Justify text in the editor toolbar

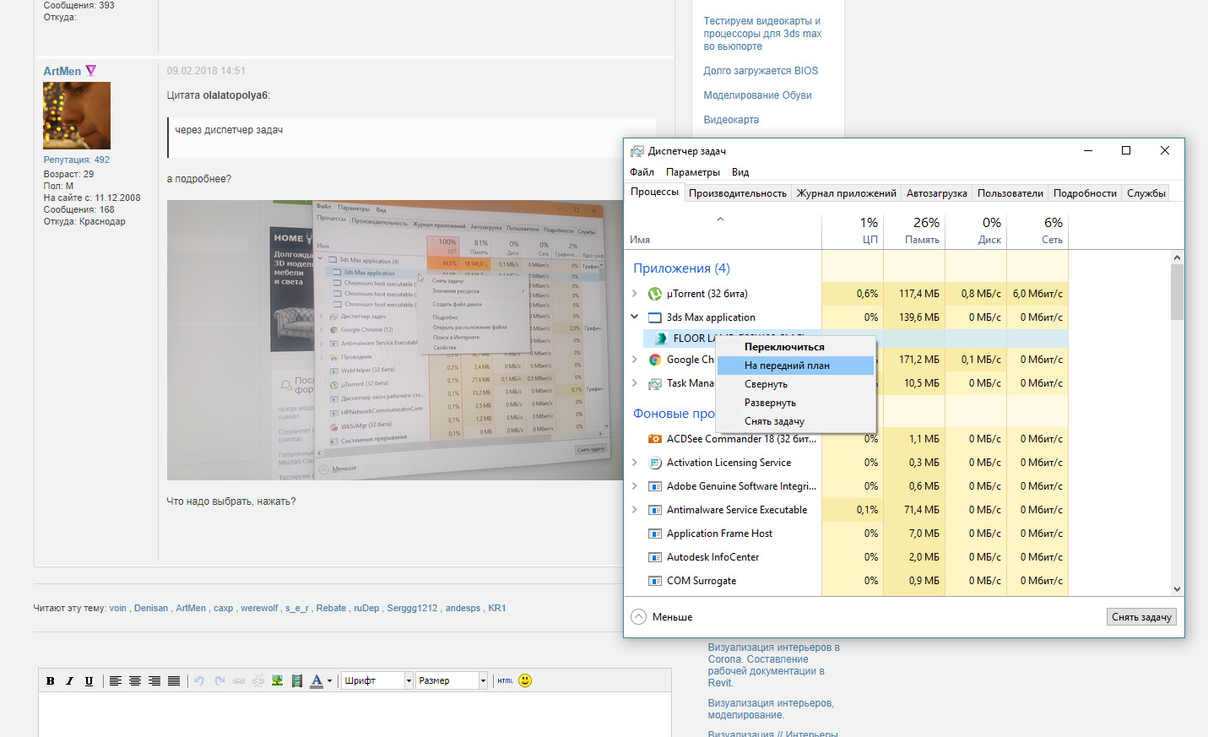point(174,680)
